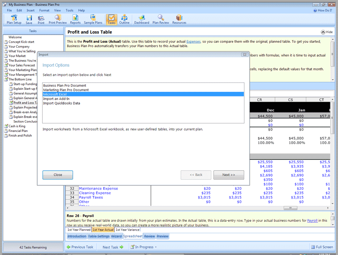
Task: Switch to the Outline view icon
Action: coord(124,19)
